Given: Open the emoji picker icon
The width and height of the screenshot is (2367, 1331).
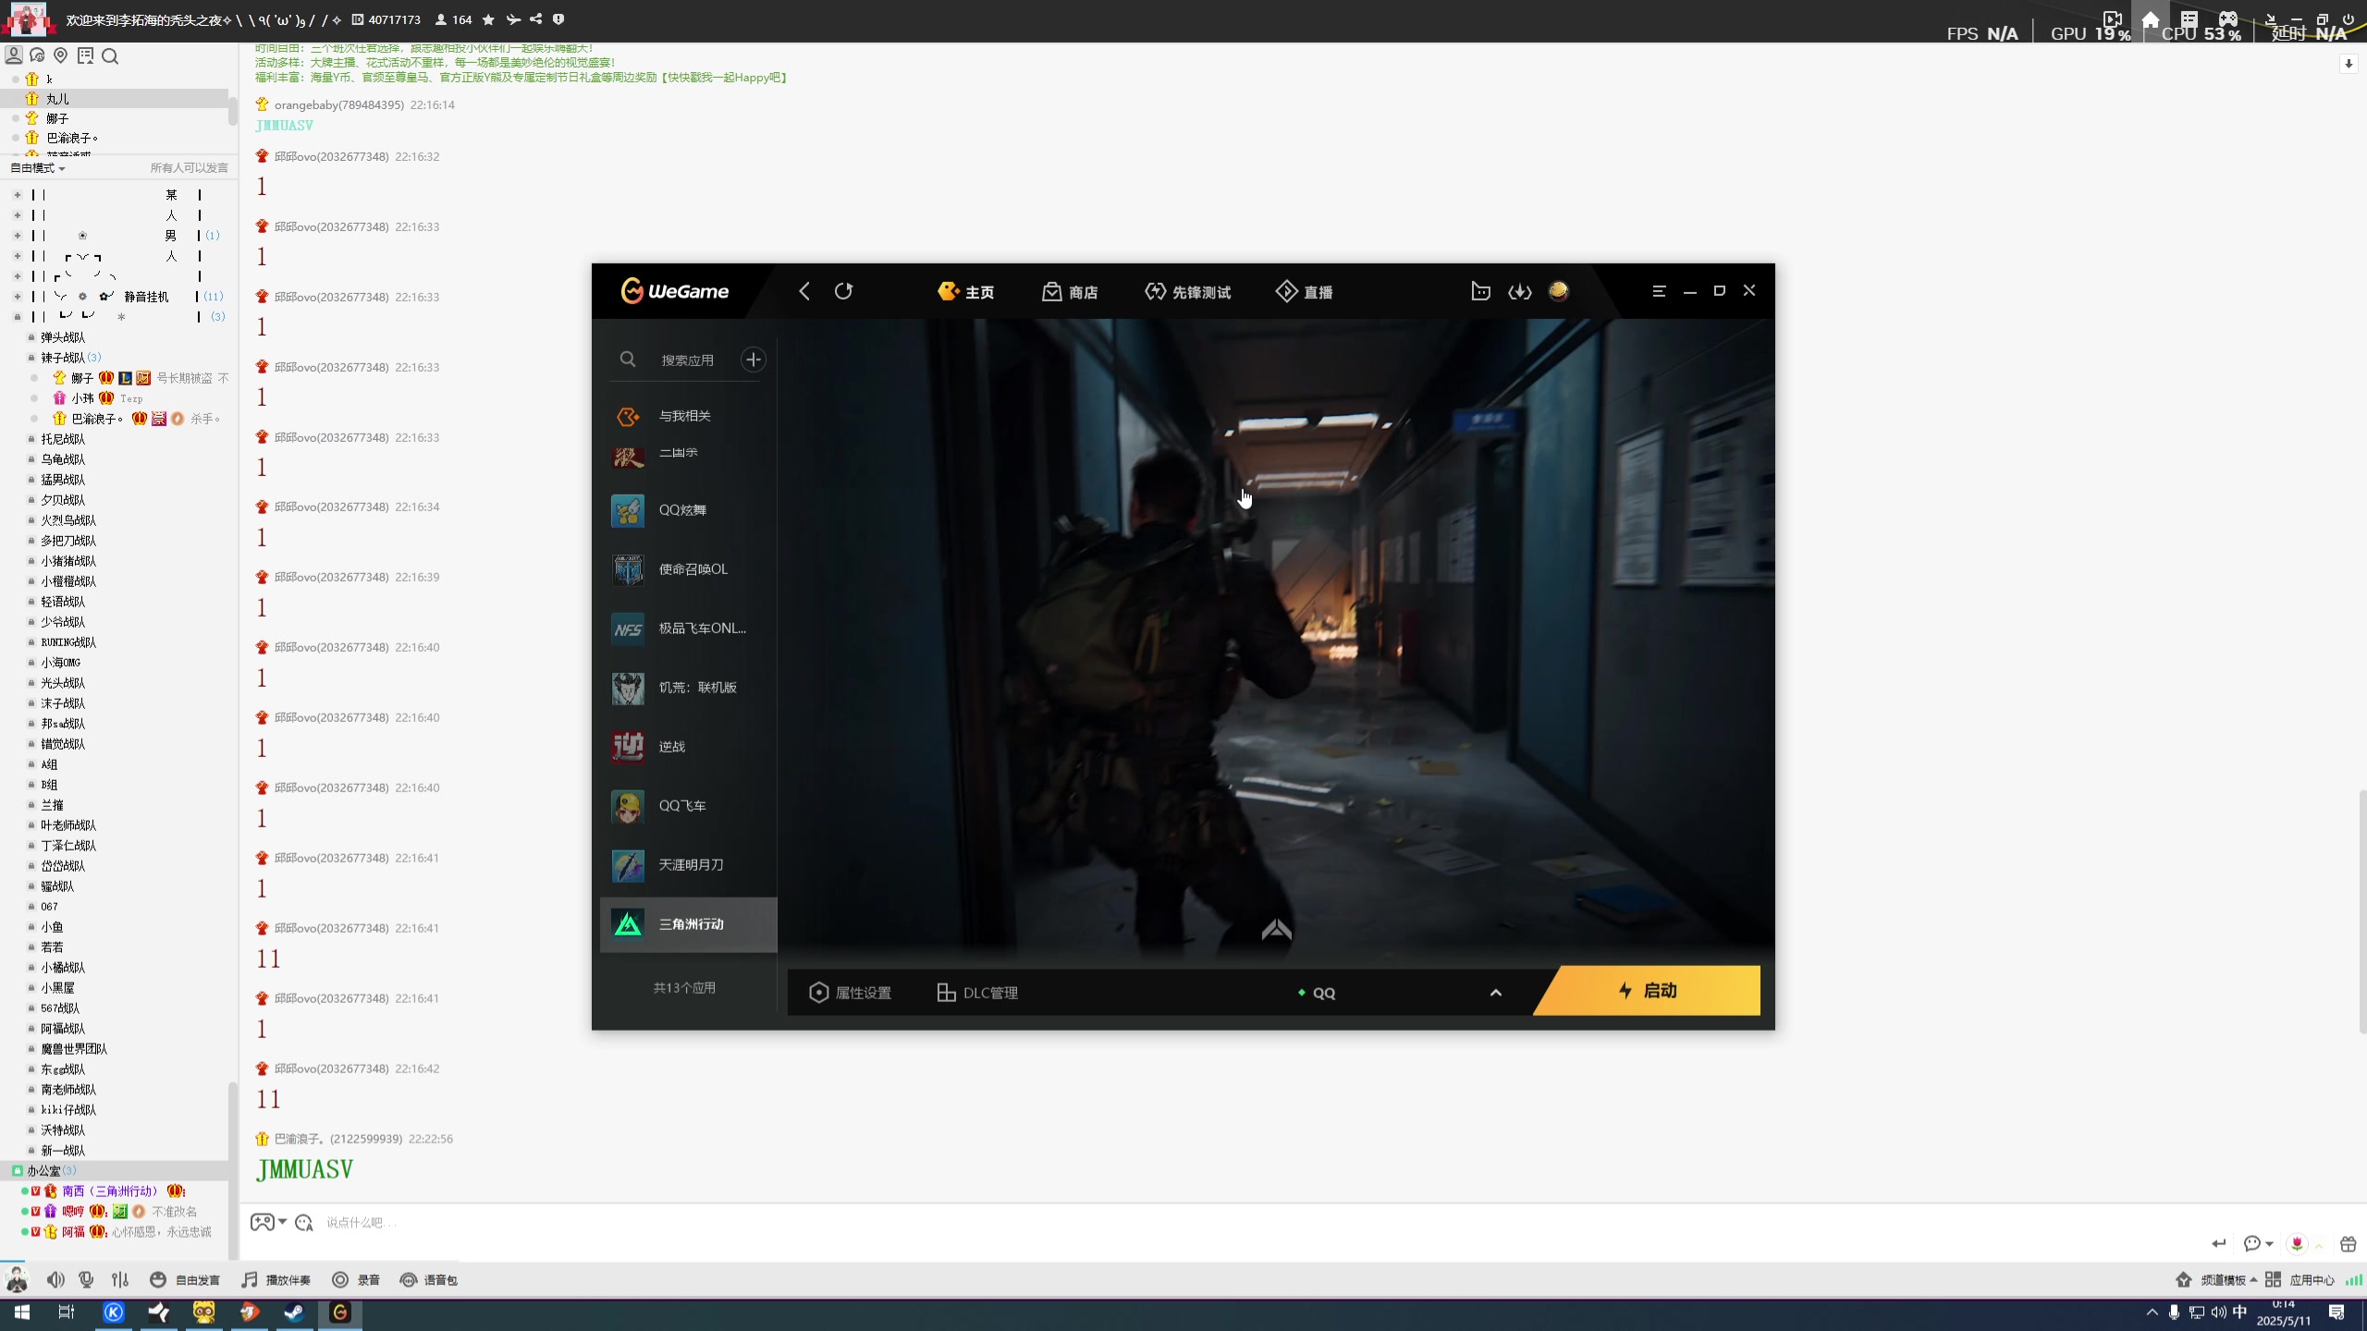Looking at the screenshot, I should coord(304,1223).
